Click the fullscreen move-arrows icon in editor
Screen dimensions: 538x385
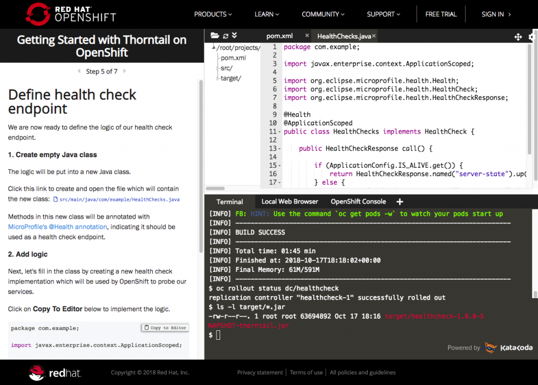coord(518,37)
